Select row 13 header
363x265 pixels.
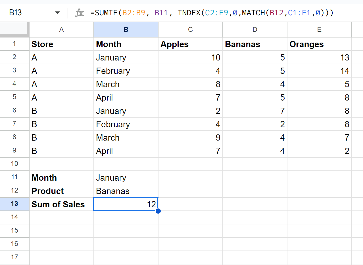coord(14,204)
